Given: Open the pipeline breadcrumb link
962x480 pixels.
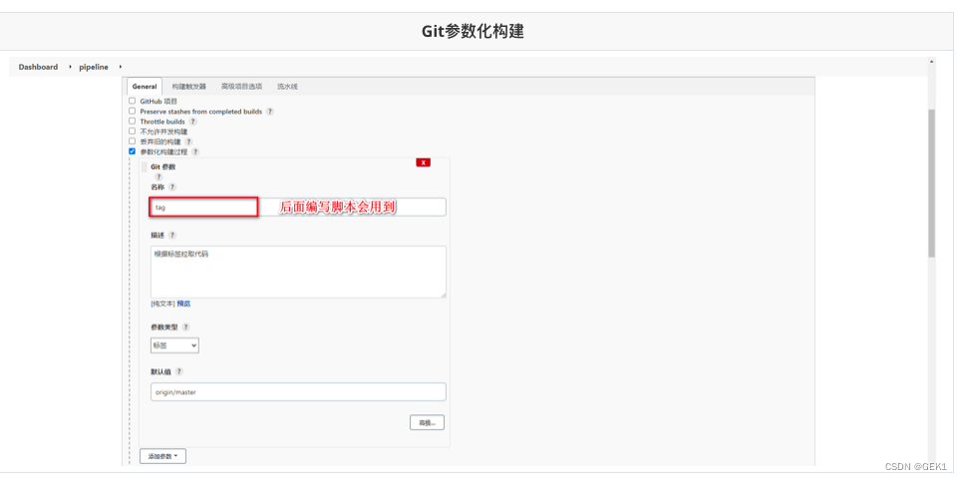Looking at the screenshot, I should click(x=94, y=67).
